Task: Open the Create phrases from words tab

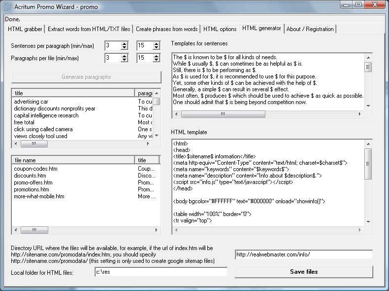Action: point(166,29)
